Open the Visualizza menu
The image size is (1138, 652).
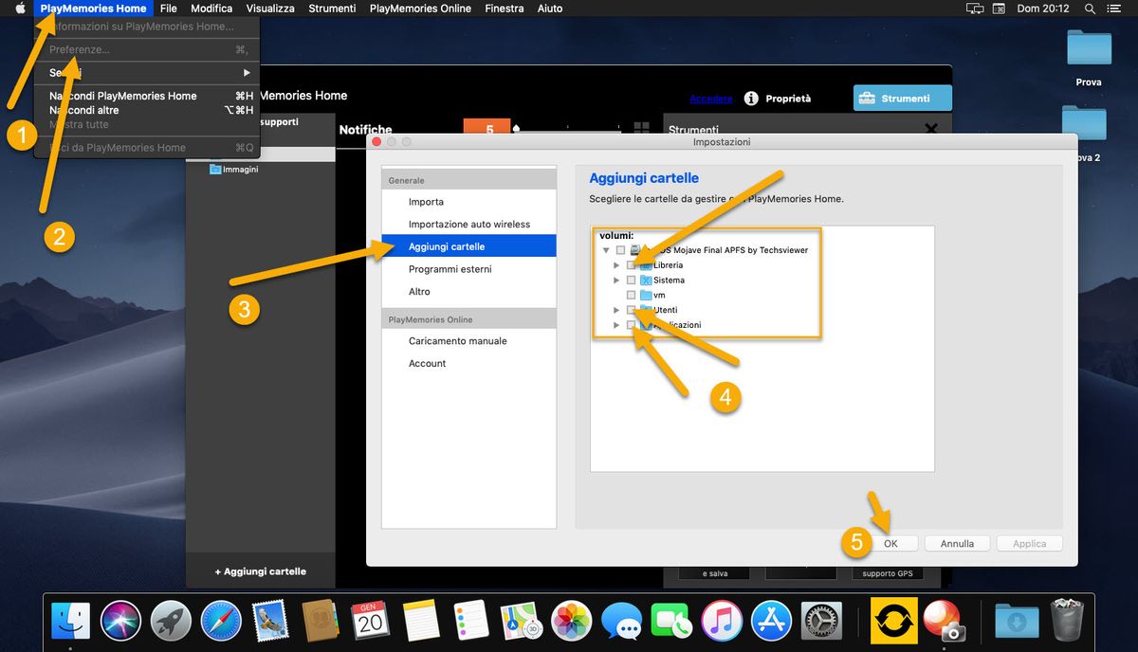tap(270, 9)
